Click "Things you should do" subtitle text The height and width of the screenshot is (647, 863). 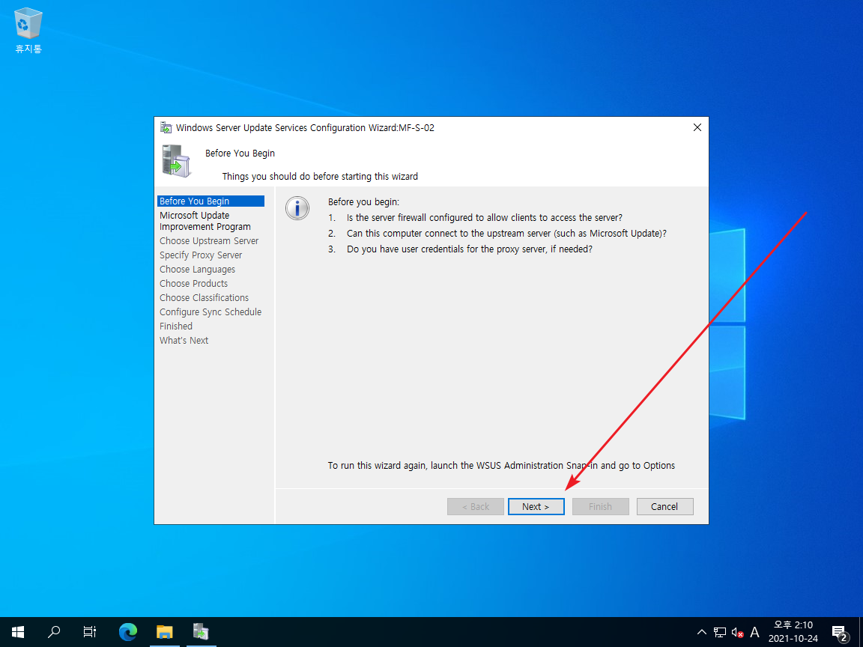coord(320,177)
